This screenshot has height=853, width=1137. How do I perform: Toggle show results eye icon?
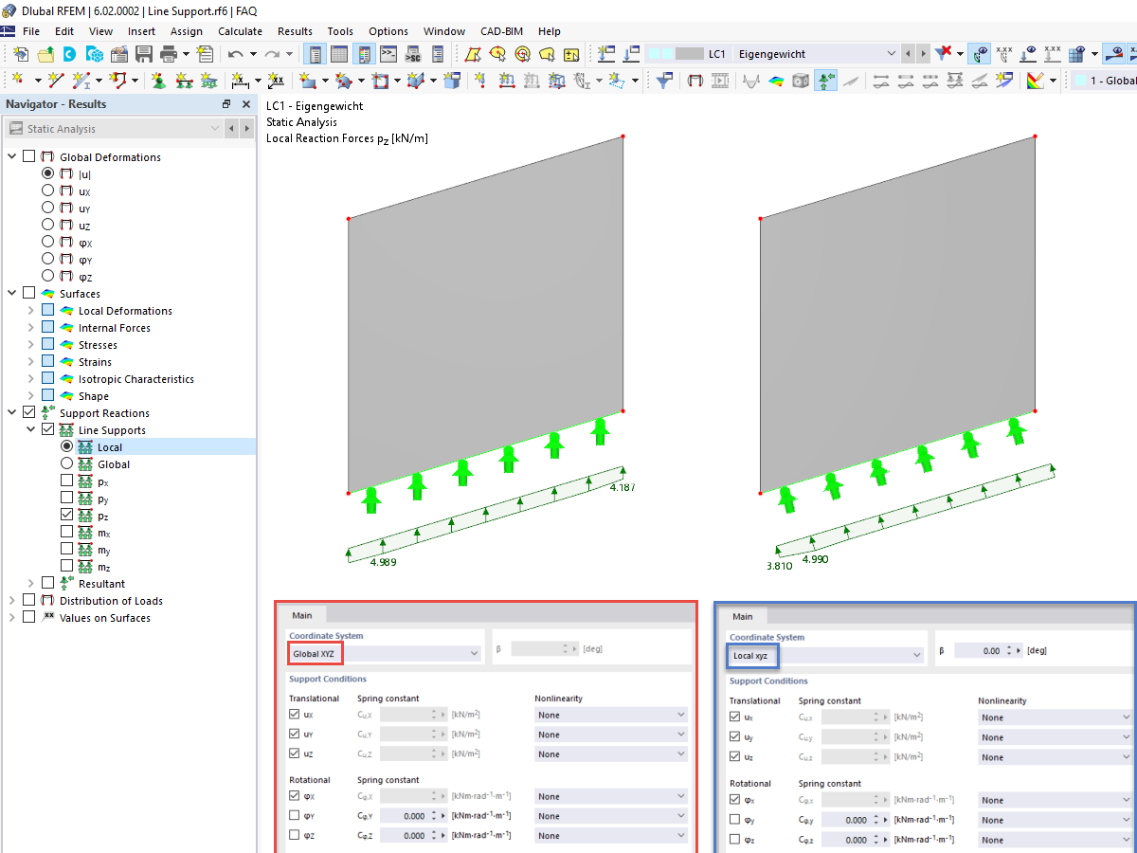point(982,54)
